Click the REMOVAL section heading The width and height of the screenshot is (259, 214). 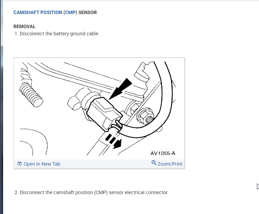click(x=24, y=26)
